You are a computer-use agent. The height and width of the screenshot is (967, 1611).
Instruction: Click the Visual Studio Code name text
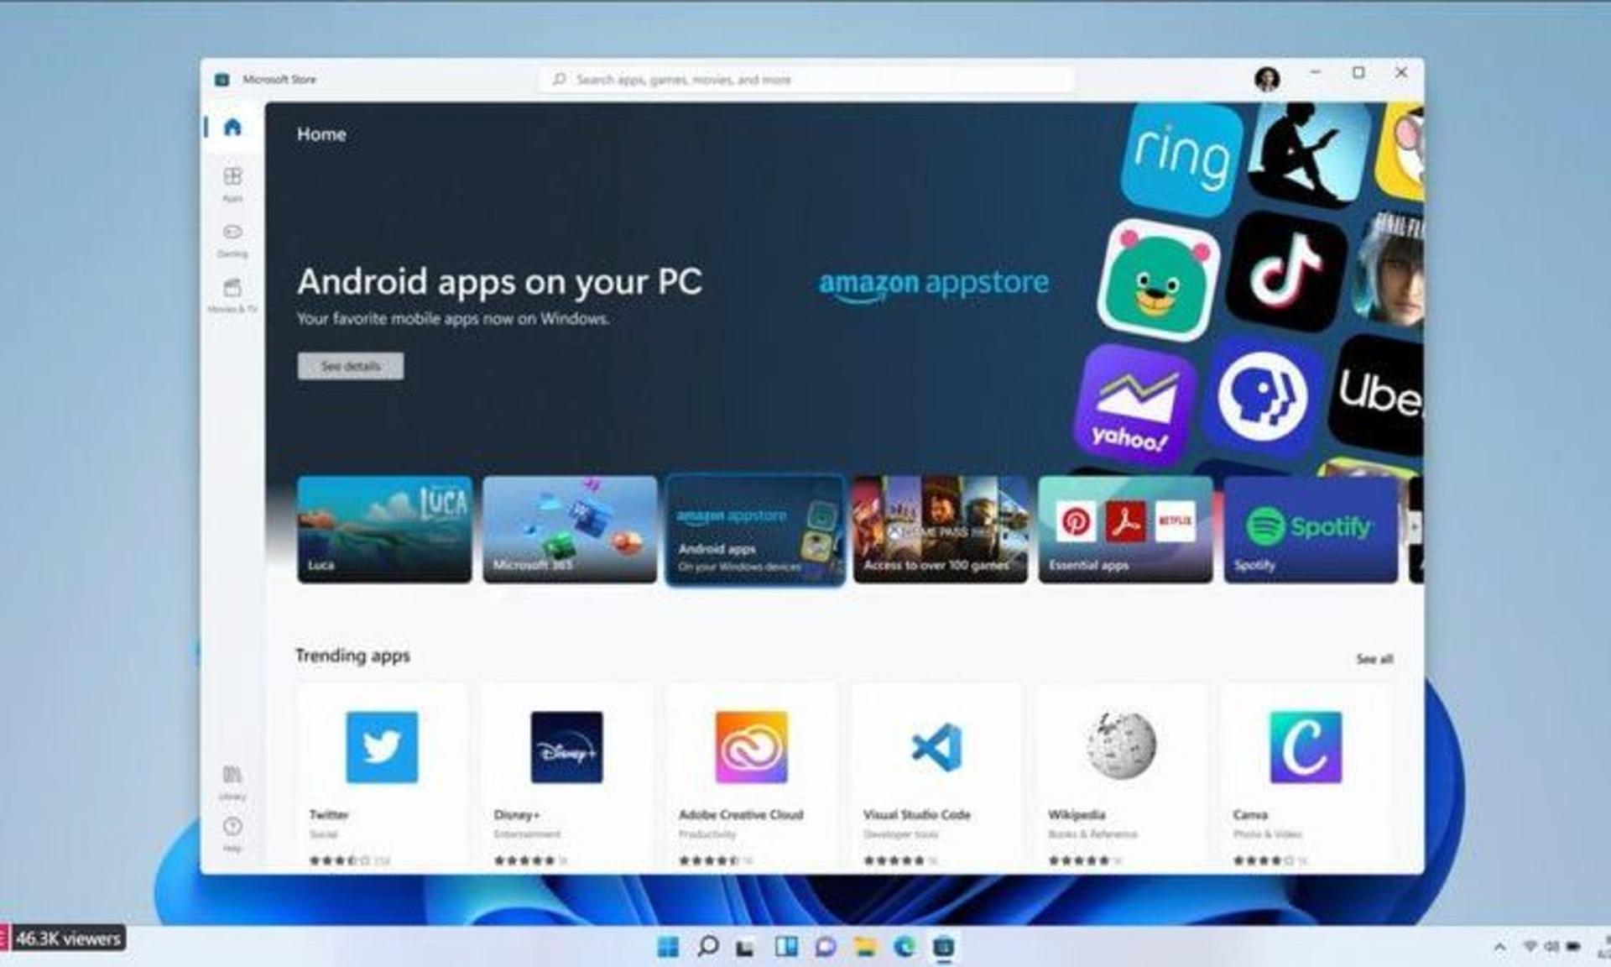click(x=916, y=814)
